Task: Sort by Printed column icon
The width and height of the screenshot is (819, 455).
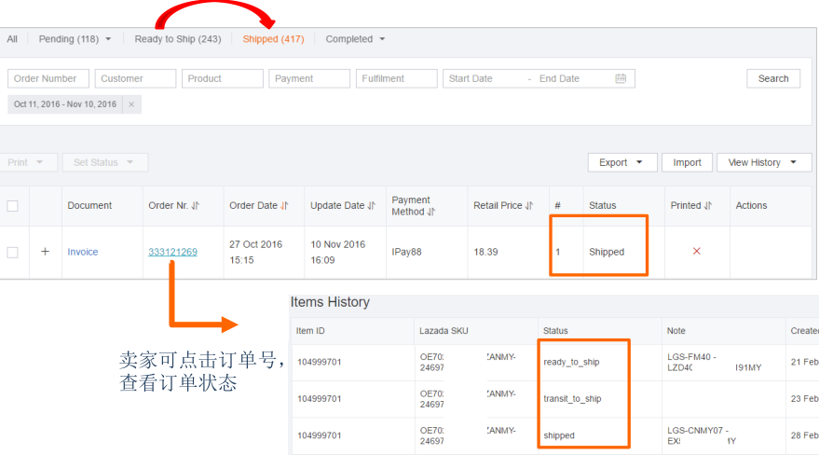Action: (708, 206)
